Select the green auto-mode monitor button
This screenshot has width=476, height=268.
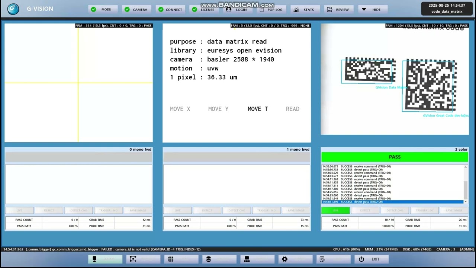(x=105, y=259)
